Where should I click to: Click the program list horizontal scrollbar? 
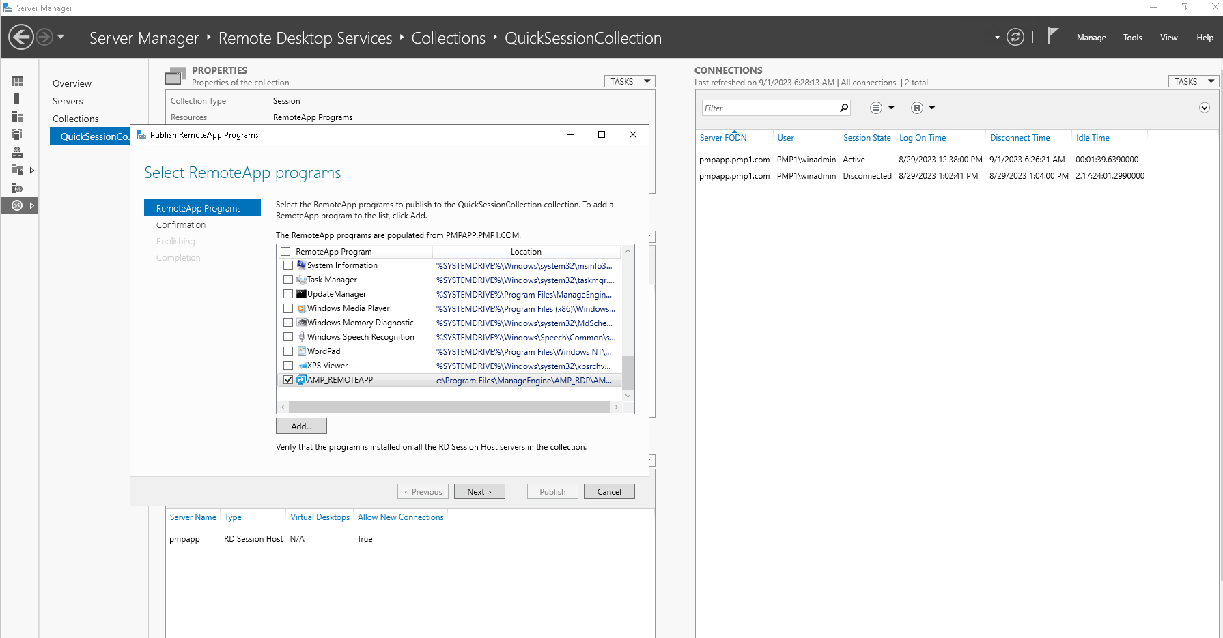[449, 407]
